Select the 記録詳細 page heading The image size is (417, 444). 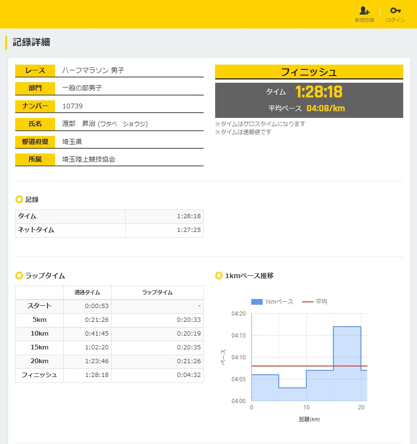coord(31,42)
